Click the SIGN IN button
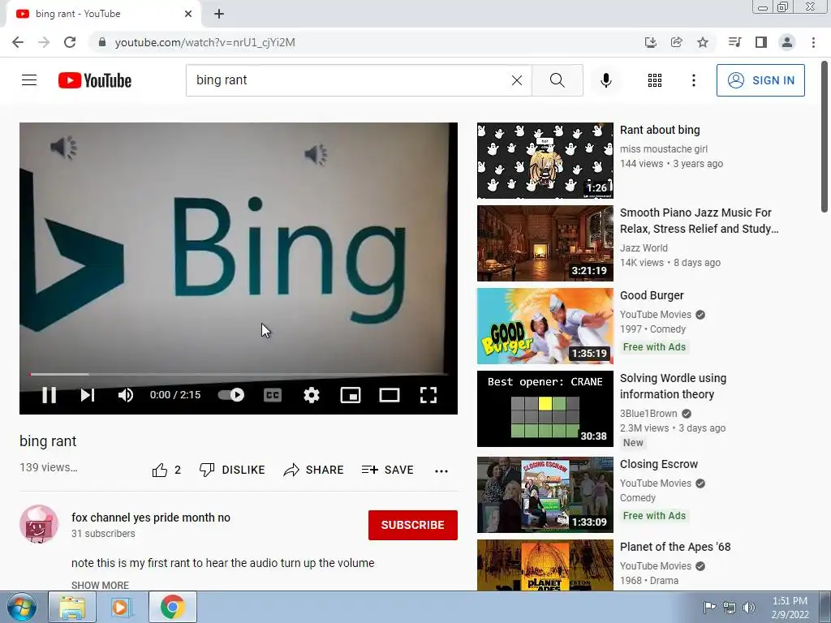831x623 pixels. [760, 80]
